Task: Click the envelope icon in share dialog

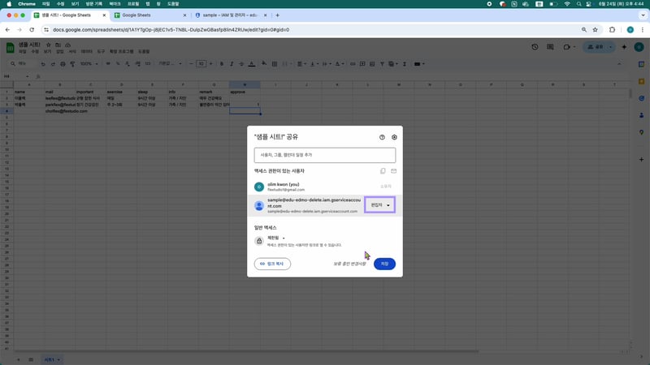Action: (x=393, y=171)
